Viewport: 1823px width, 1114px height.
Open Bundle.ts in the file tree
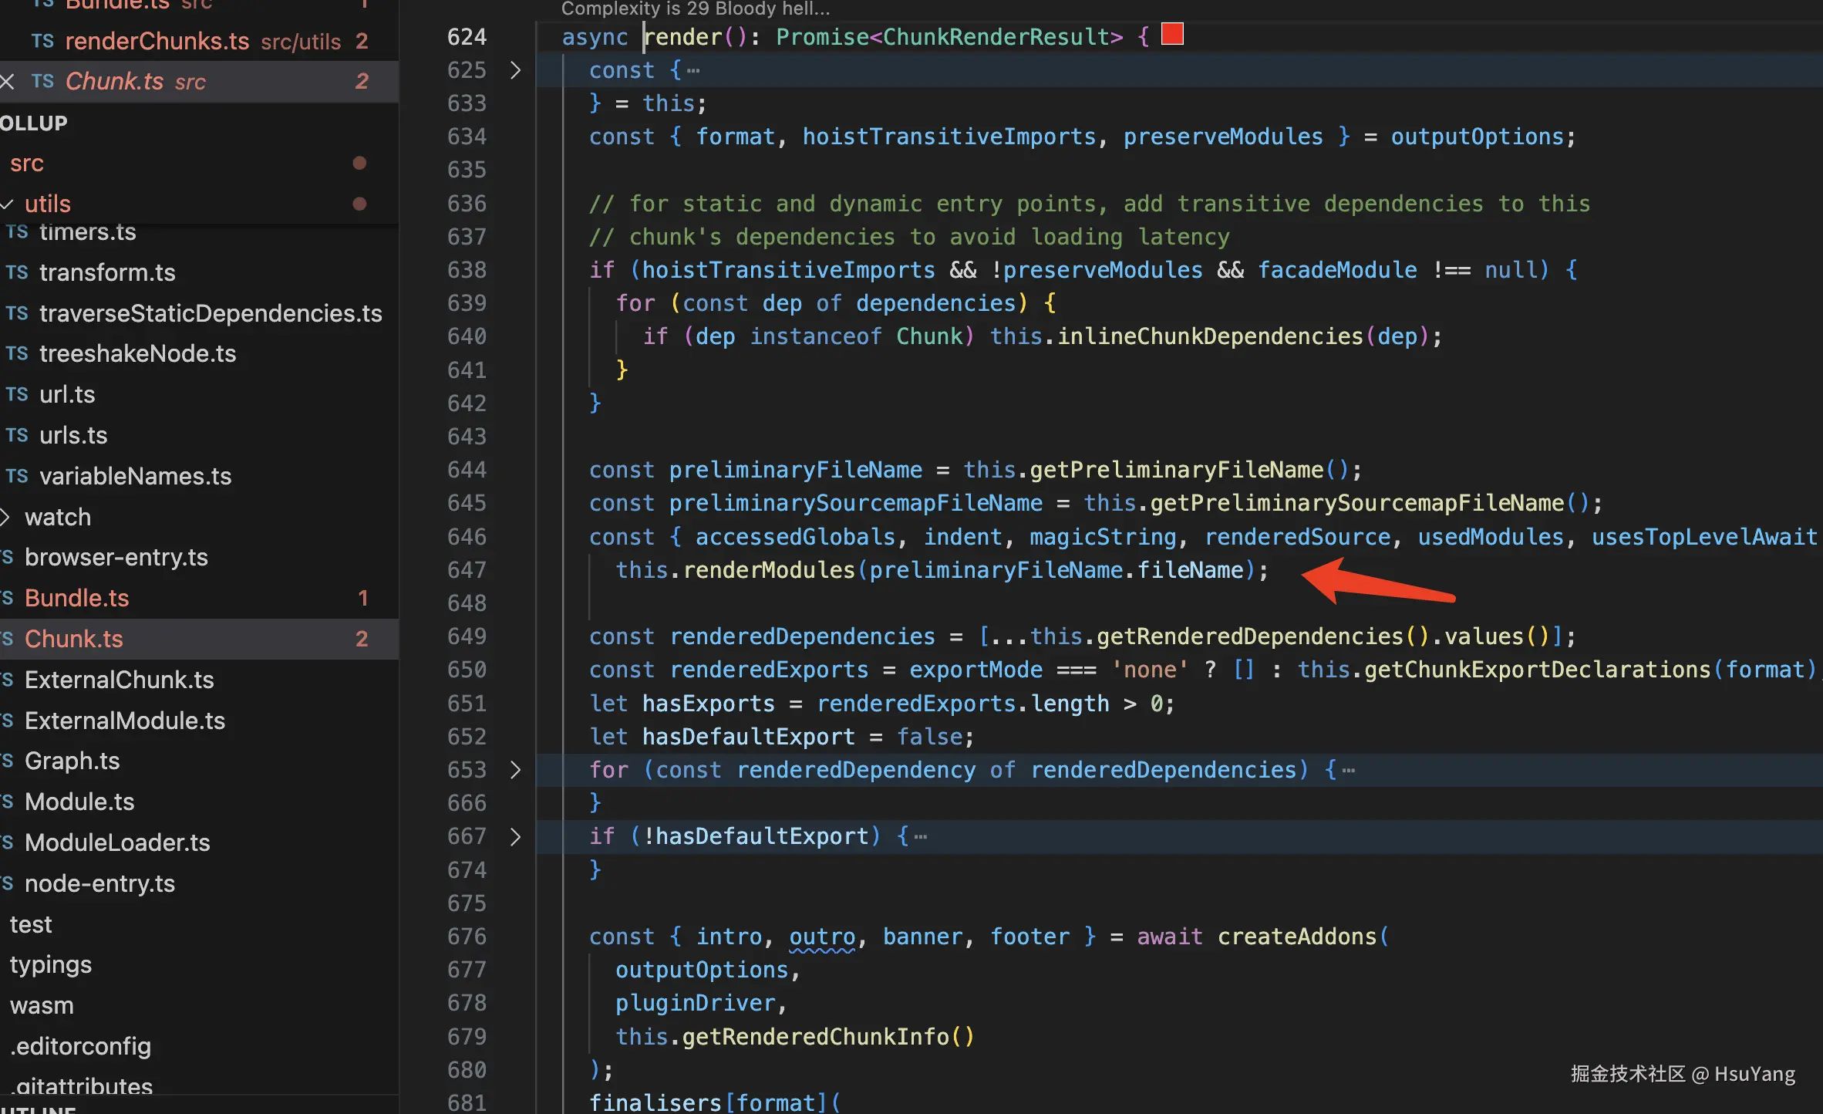(x=76, y=598)
